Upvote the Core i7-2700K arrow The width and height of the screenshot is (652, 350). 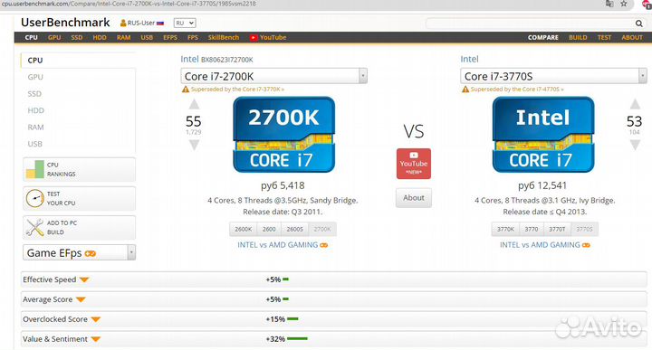point(194,104)
